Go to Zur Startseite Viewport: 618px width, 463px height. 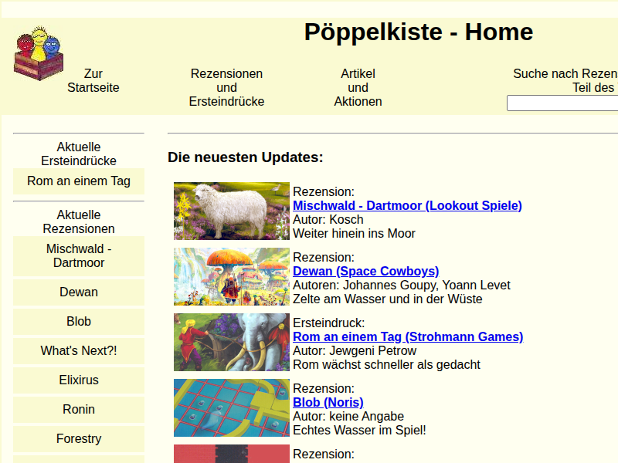point(93,81)
